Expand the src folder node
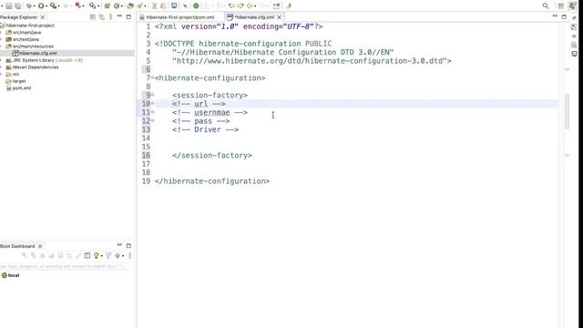Viewport: 583px width, 328px height. 1,74
